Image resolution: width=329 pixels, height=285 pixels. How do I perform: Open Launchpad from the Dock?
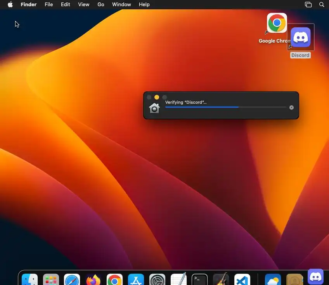click(x=51, y=279)
